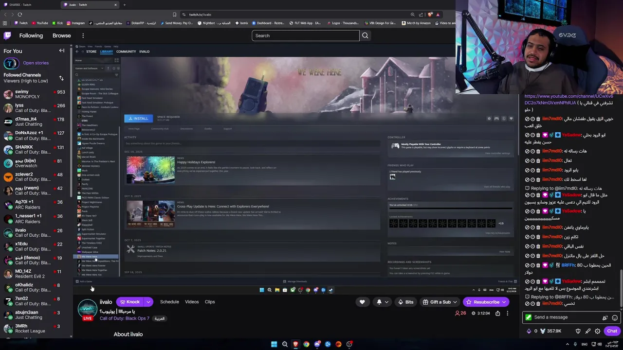Screen dimensions: 623x350
Task: Click the bookmark icon in address bar
Action: tap(174, 15)
